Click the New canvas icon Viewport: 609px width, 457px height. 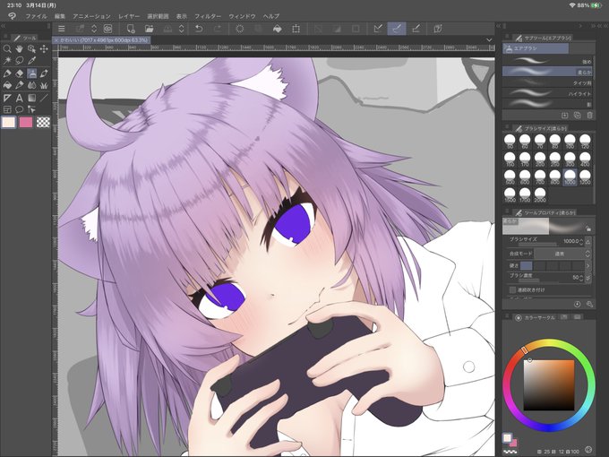[131, 29]
